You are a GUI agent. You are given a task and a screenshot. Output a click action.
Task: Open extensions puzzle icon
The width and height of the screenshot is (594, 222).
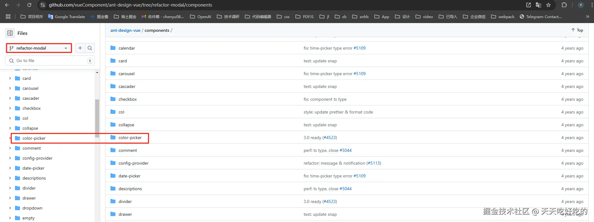[x=564, y=5]
